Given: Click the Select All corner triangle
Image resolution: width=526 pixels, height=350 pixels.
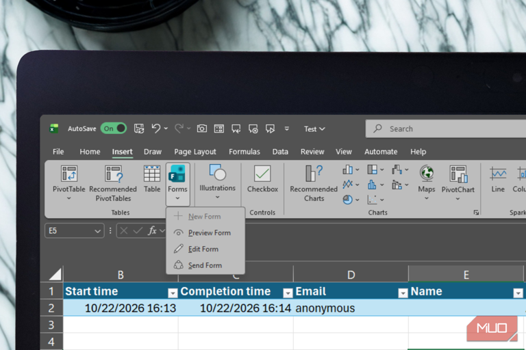Looking at the screenshot, I should click(x=55, y=274).
